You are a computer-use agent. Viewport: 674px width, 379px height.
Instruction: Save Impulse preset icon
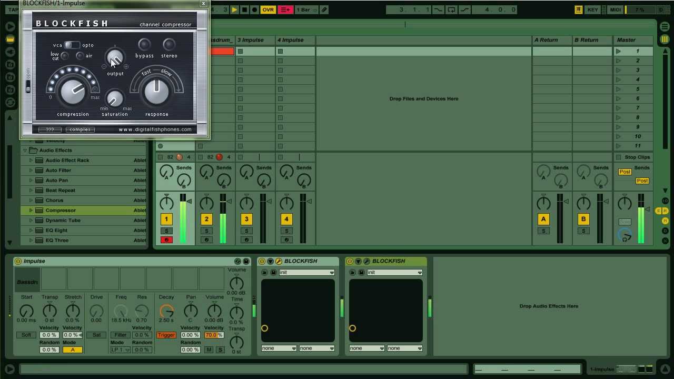[246, 261]
